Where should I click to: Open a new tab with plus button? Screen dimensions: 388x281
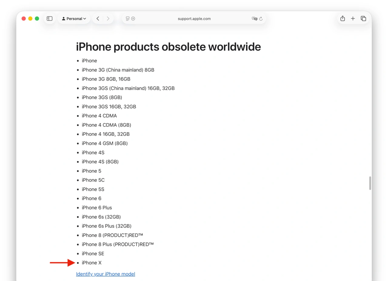pyautogui.click(x=353, y=19)
